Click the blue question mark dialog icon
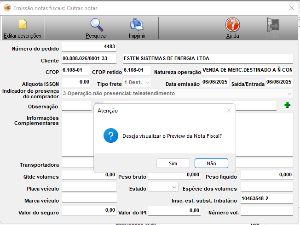300x225 pixels. pos(110,135)
